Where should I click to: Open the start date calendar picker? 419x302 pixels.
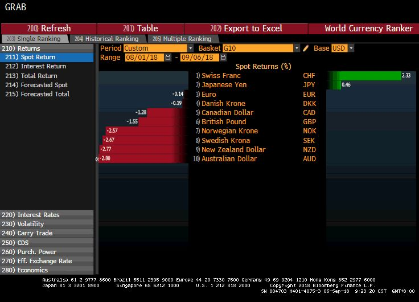coord(168,58)
